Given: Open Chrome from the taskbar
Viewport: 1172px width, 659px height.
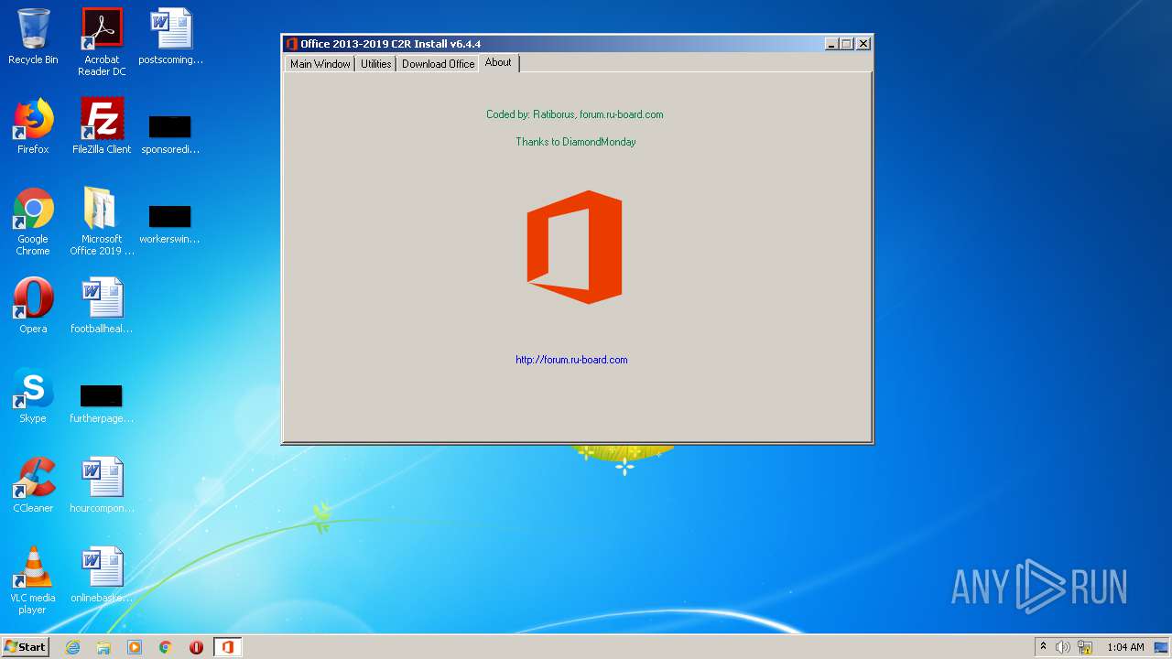Looking at the screenshot, I should pyautogui.click(x=165, y=647).
